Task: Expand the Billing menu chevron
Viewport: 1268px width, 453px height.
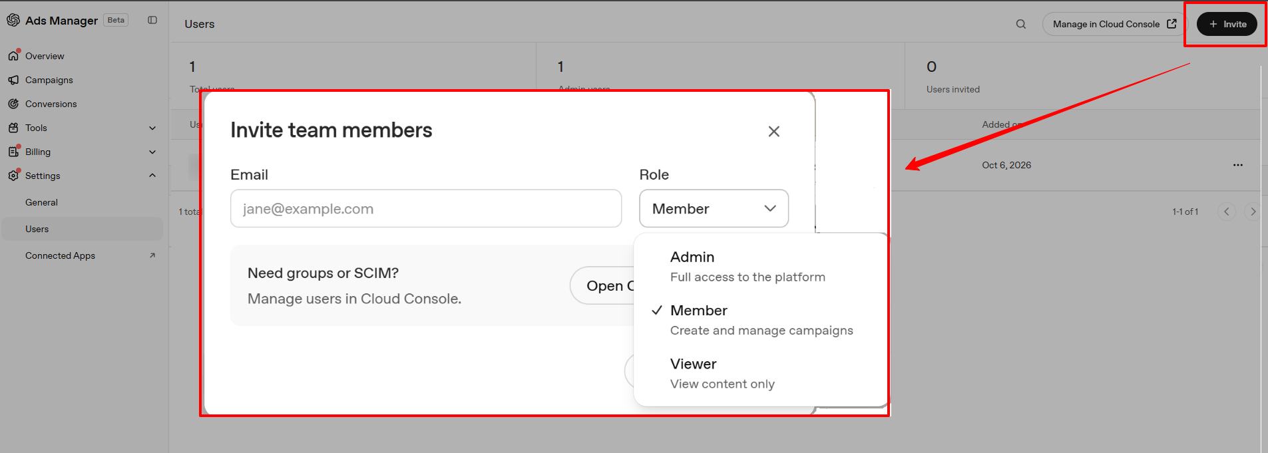Action: pyautogui.click(x=152, y=152)
